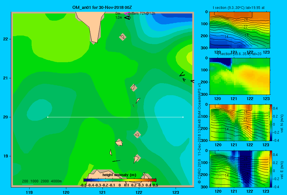The image size is (287, 195).
Task: Click the 'drifters 72h@12h' legend text
Action: point(142,13)
